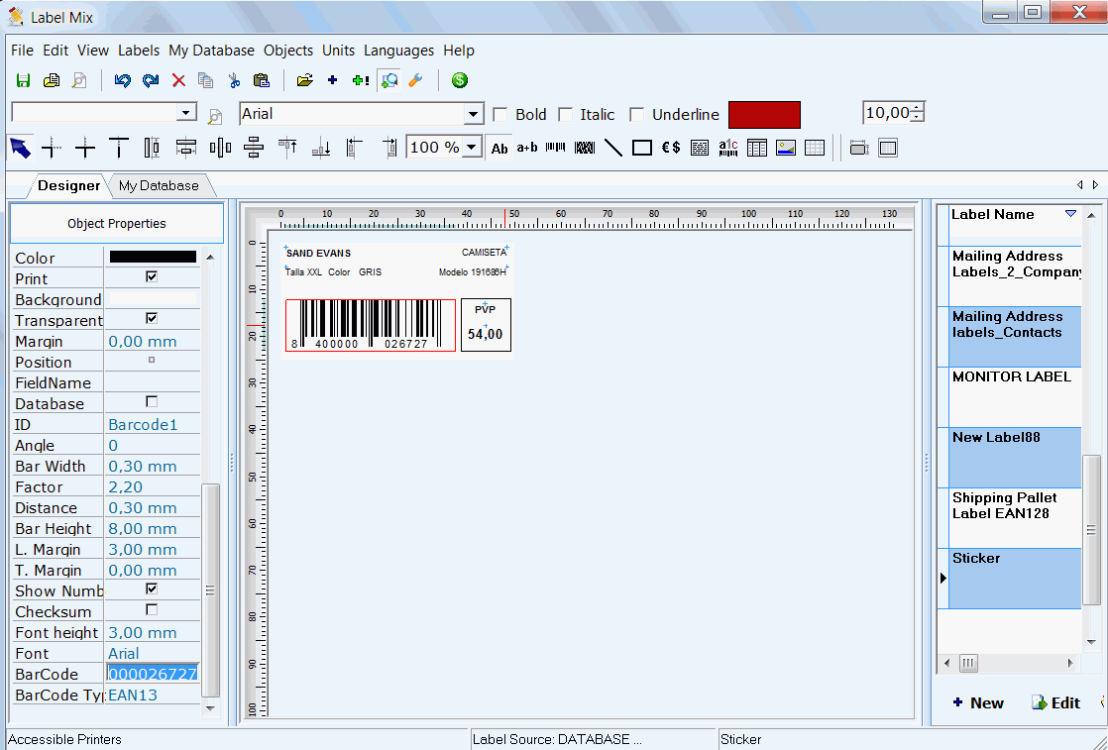
Task: Click the print preview magnifier icon in top toolbar
Action: (79, 80)
